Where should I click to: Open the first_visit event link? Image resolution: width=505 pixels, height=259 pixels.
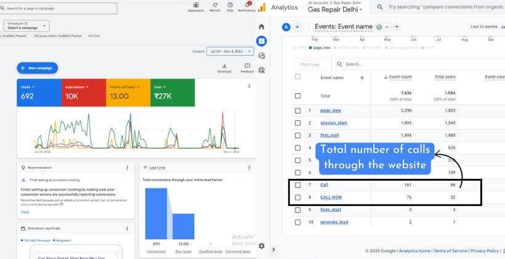pyautogui.click(x=329, y=136)
